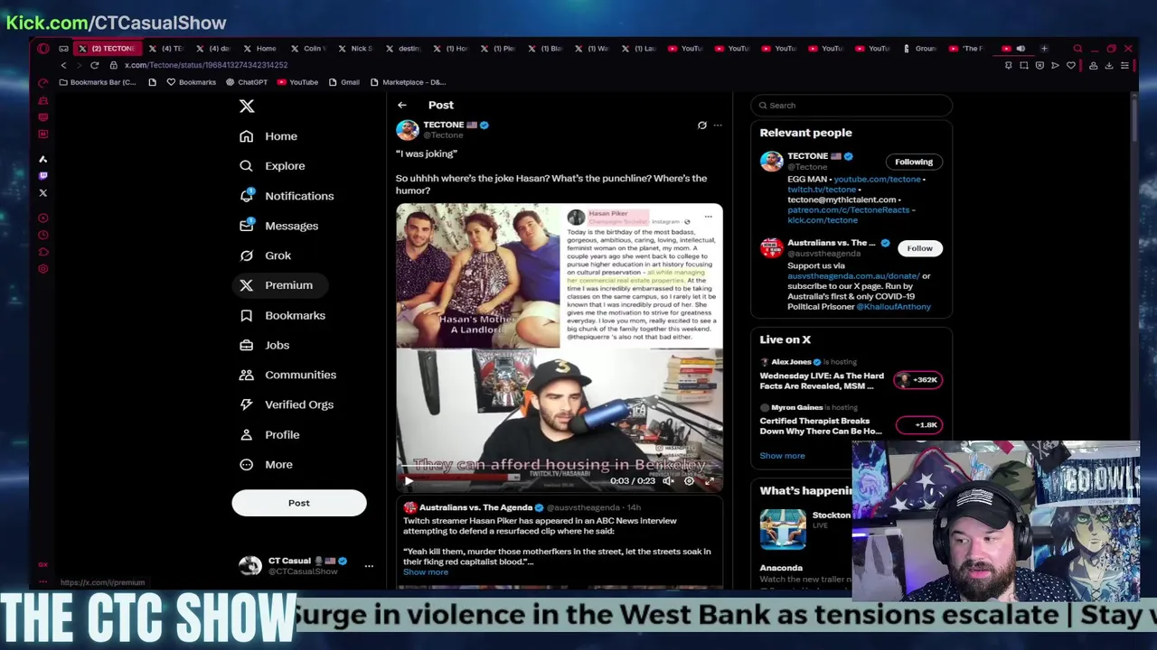Click the back arrow beside Post heading
This screenshot has width=1157, height=650.
(402, 106)
